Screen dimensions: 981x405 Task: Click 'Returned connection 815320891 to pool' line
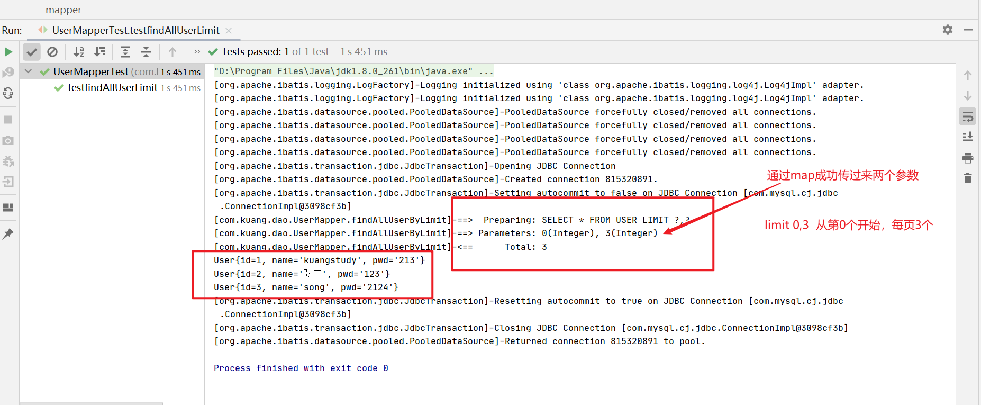[x=460, y=341]
